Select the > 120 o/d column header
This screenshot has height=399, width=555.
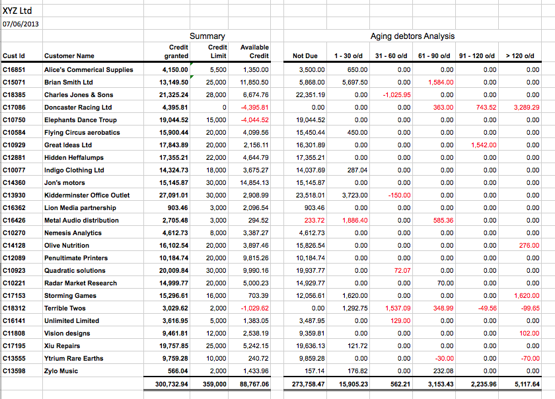520,56
